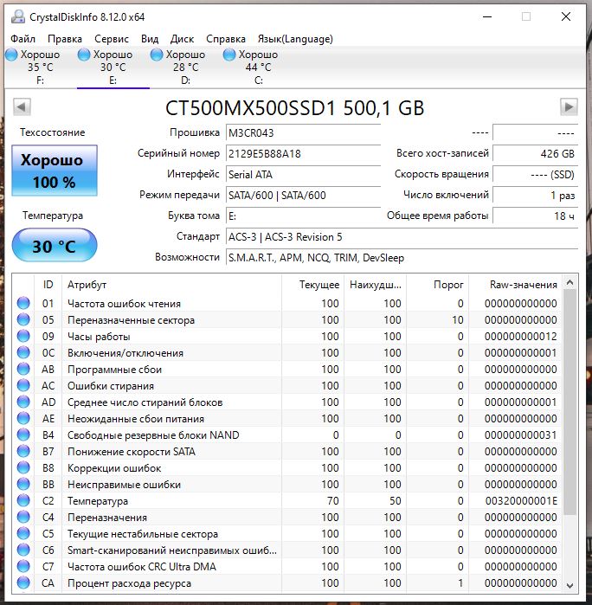Click the CrystalDiskInfo app icon in title bar
This screenshot has width=592, height=605.
[18, 17]
